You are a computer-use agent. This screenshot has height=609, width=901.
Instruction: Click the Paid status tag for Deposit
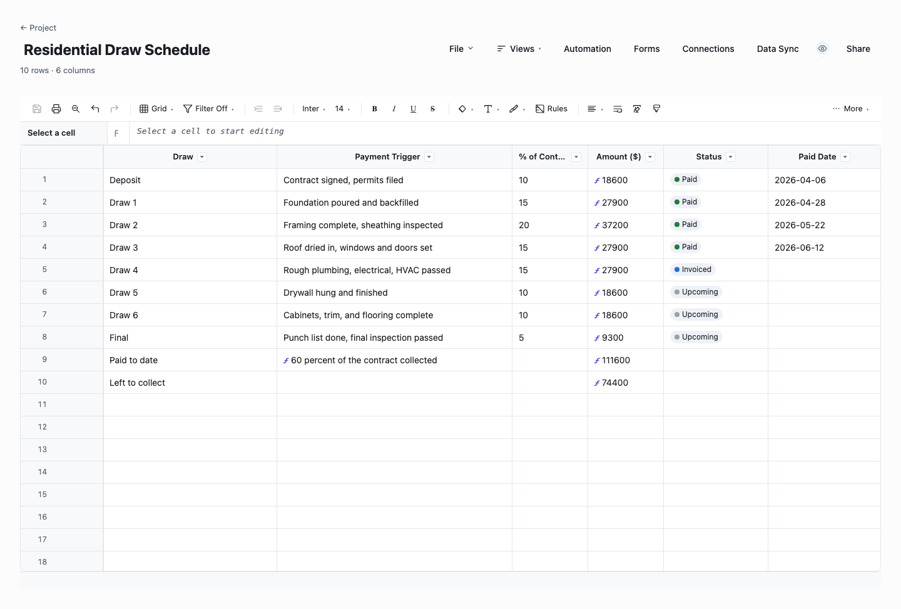click(686, 179)
